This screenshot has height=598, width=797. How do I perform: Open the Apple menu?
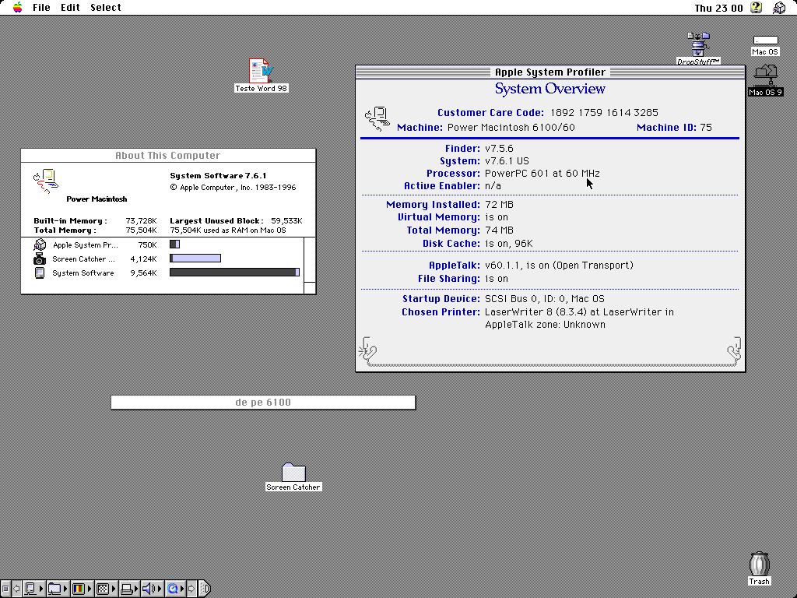click(18, 7)
